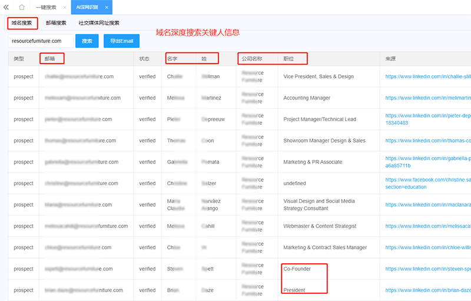Open the Facebook source link for Christine
This screenshot has width=471, height=301.
point(428,180)
